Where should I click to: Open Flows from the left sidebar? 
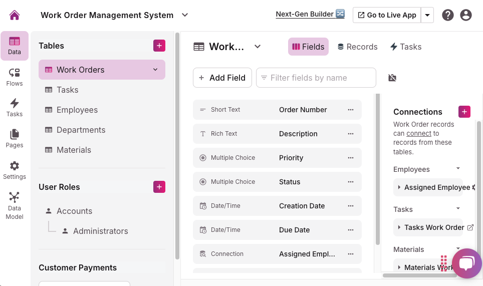point(15,77)
